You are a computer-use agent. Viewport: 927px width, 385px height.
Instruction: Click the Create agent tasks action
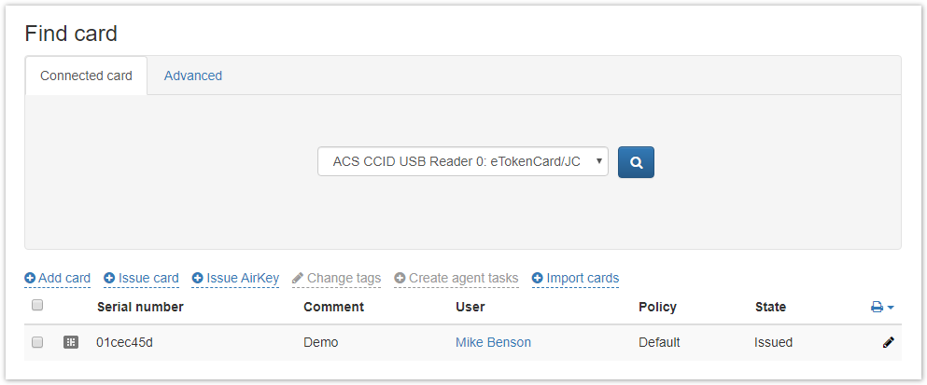click(463, 278)
